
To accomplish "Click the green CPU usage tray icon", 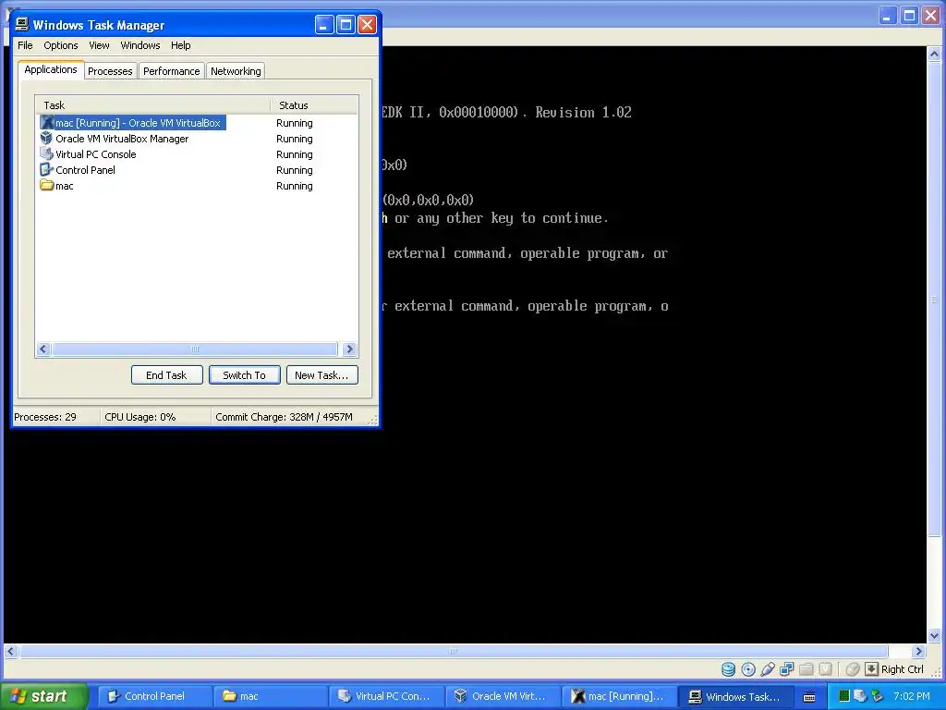I will 844,696.
